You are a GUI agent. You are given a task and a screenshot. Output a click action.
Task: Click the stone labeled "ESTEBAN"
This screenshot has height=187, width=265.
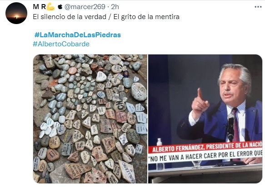pyautogui.click(x=106, y=126)
